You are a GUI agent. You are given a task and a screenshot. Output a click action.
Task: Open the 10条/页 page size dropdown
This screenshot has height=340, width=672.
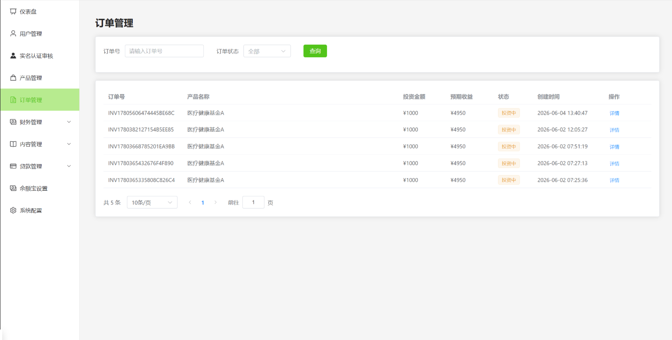point(152,202)
